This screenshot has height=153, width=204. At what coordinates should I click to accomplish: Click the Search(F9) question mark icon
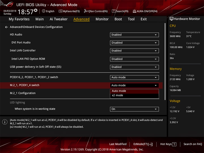pyautogui.click(x=114, y=11)
